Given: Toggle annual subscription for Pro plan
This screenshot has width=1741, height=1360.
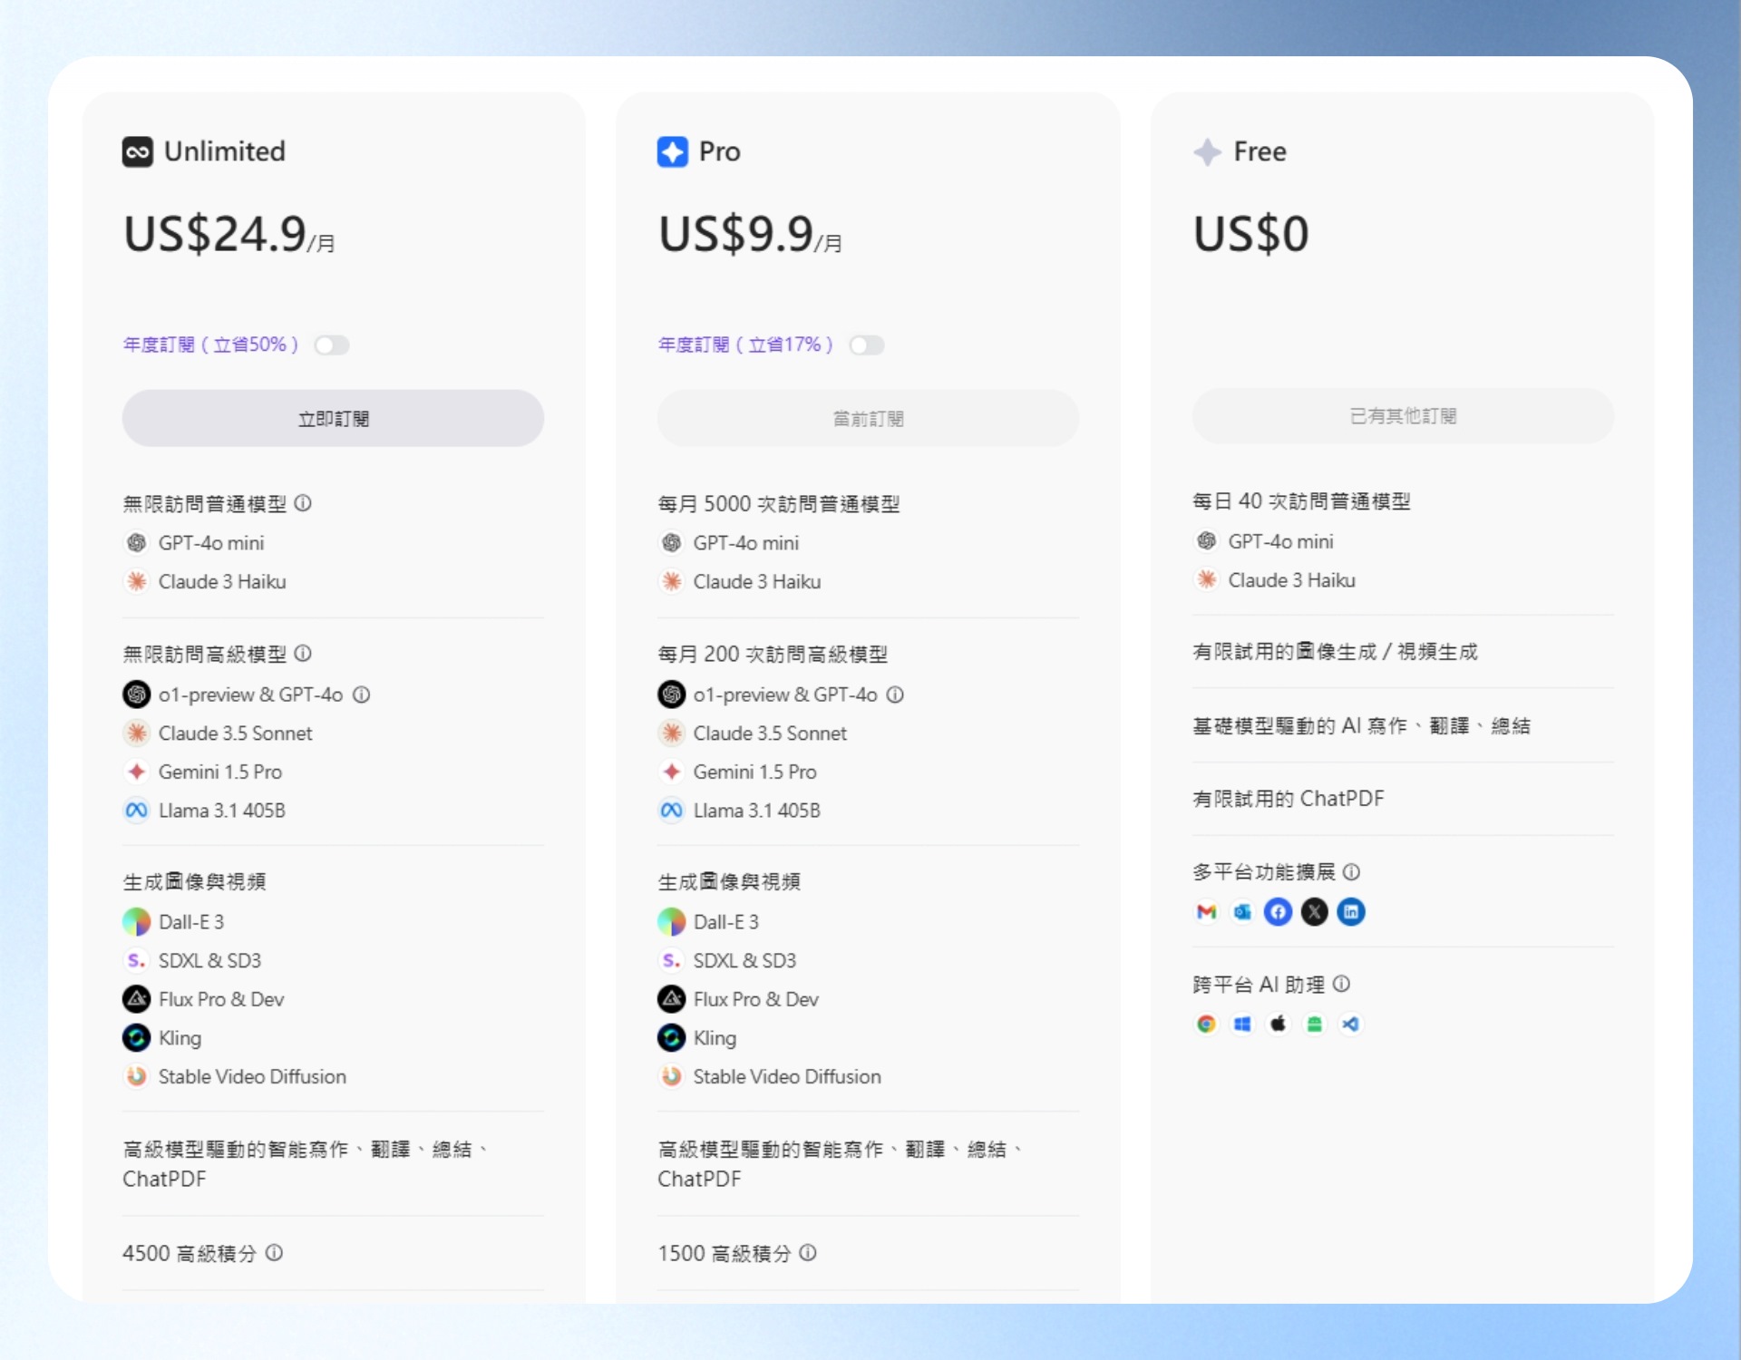Looking at the screenshot, I should 867,345.
